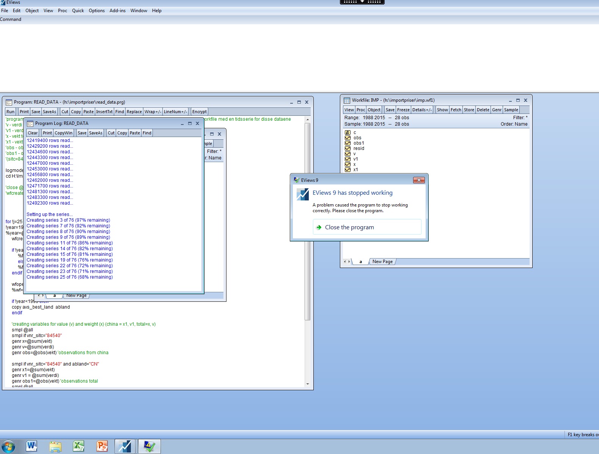
Task: Open the c coefficient object in workfile
Action: click(347, 132)
